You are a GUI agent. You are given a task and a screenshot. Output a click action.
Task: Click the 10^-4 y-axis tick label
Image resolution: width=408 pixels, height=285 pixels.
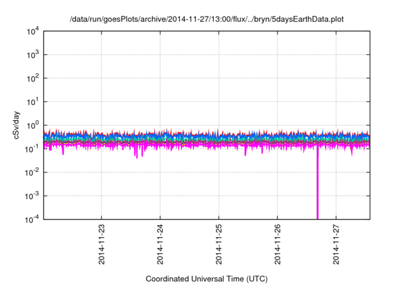click(x=32, y=220)
